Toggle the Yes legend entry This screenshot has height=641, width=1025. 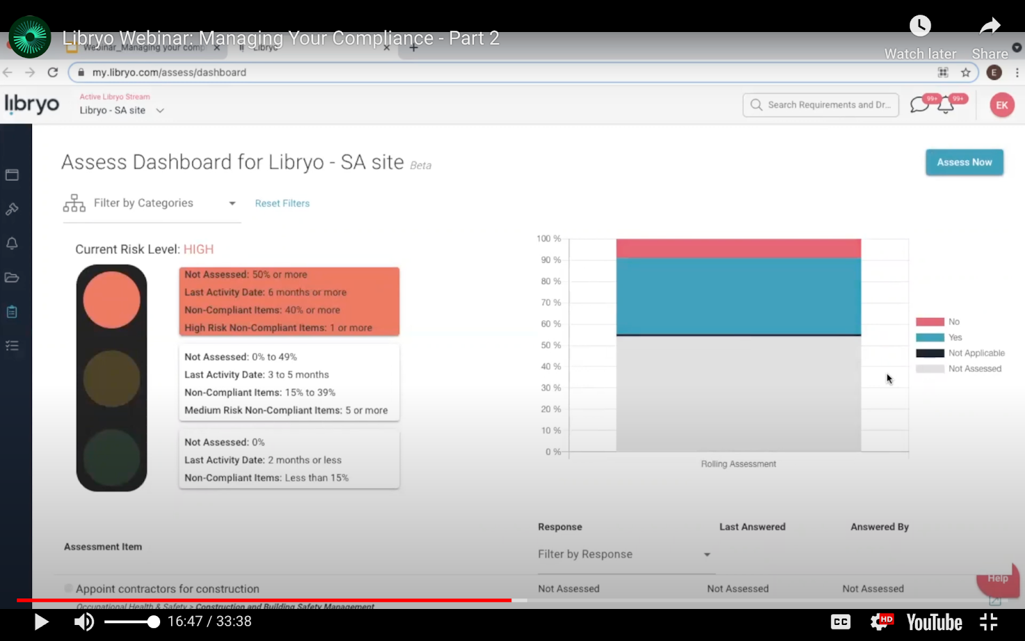(x=939, y=337)
